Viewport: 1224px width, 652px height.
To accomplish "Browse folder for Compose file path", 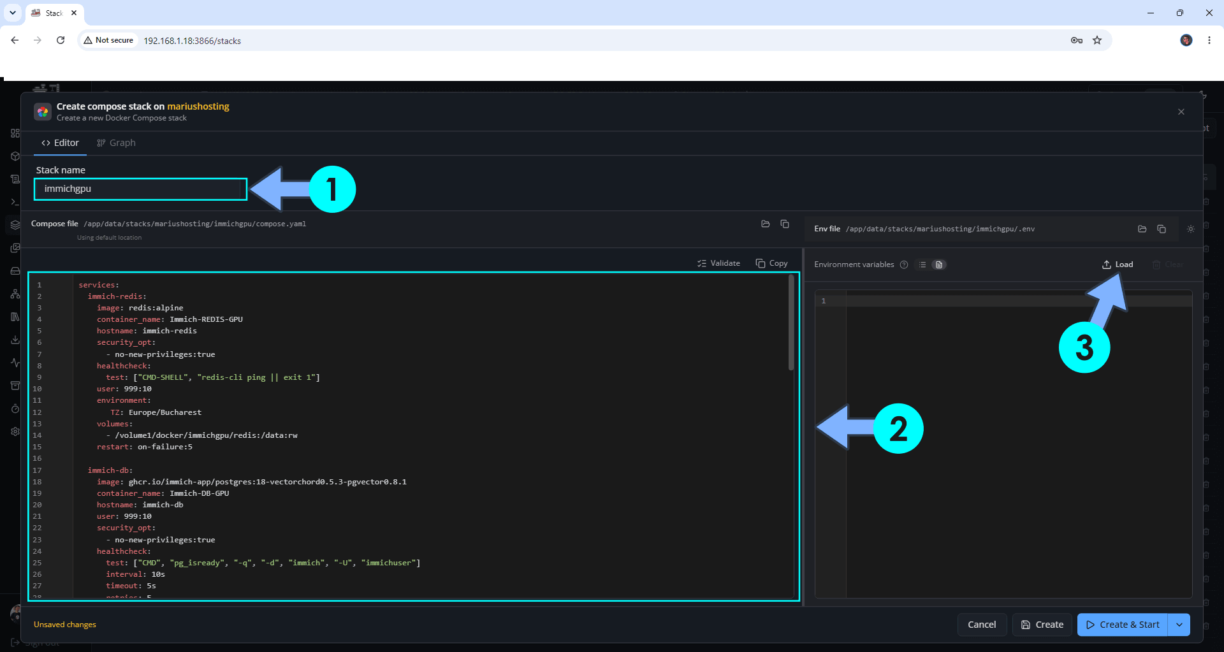I will 766,224.
